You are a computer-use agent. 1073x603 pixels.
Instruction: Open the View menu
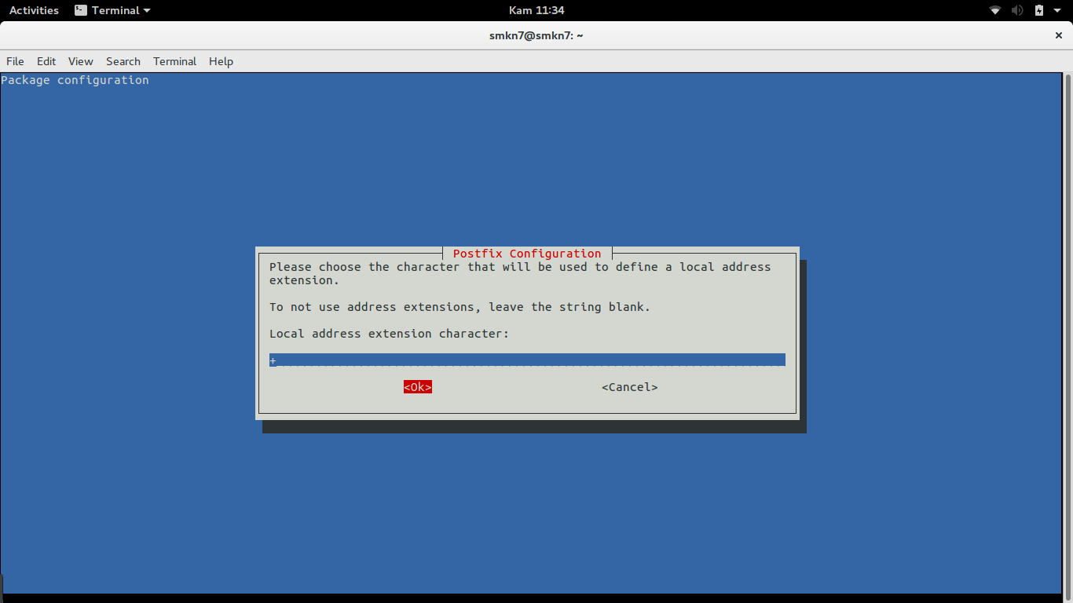tap(80, 61)
